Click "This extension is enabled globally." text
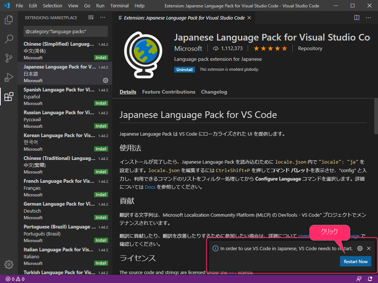The image size is (378, 283). click(x=229, y=70)
